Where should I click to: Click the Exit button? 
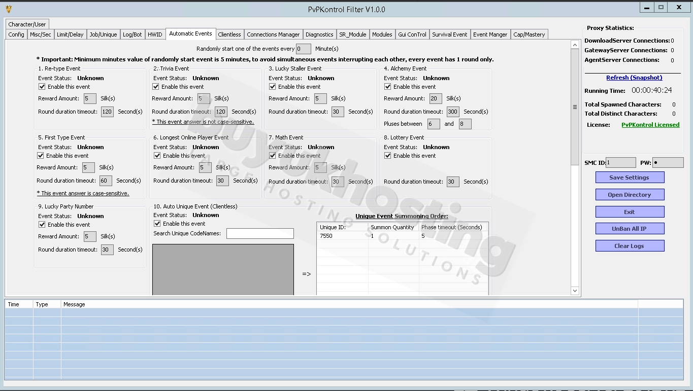point(630,212)
